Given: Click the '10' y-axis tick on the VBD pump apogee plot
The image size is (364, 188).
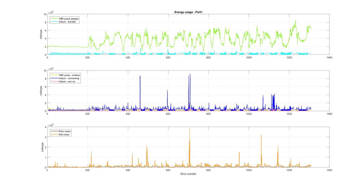Looking at the screenshot, I should coord(44,14).
